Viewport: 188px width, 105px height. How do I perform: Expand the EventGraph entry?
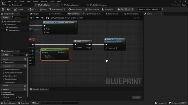pyautogui.click(x=1, y=62)
